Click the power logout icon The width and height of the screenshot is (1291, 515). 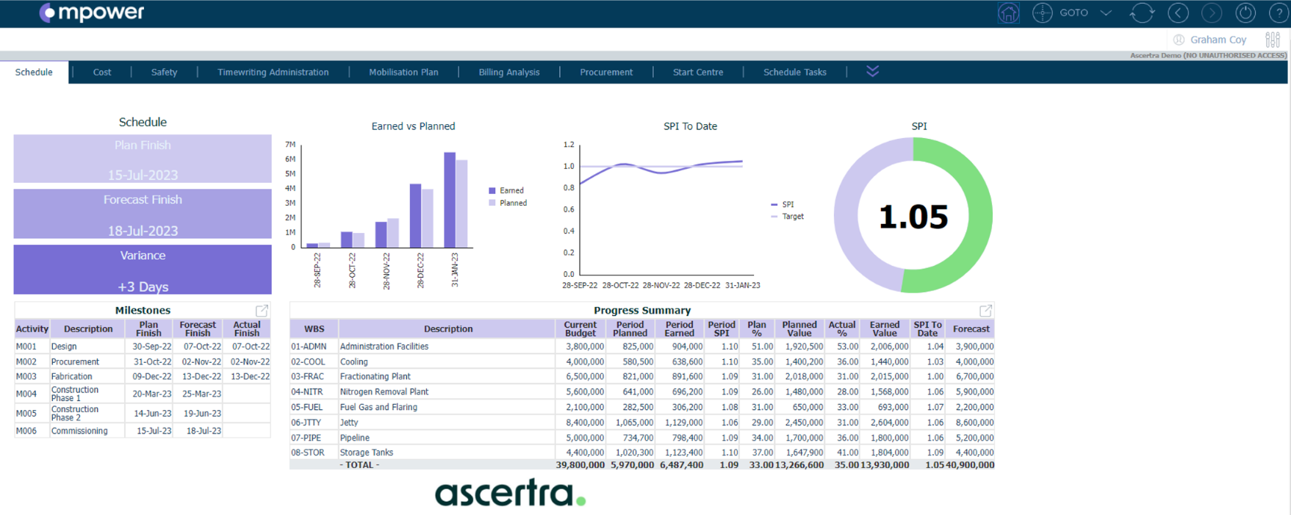click(x=1245, y=13)
